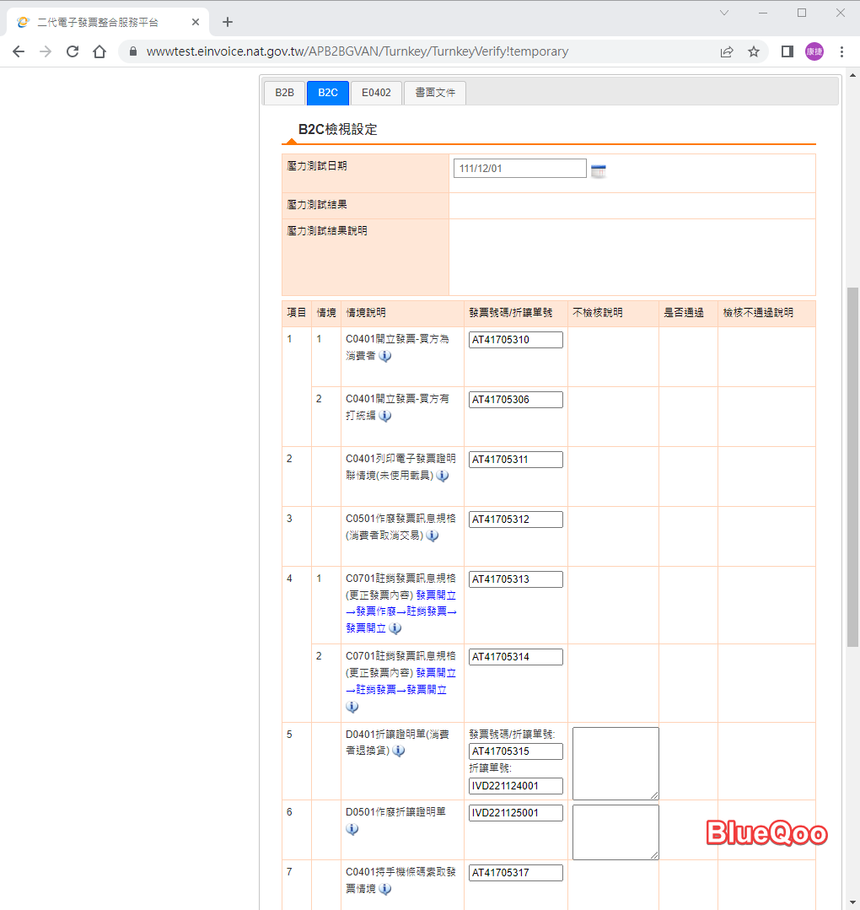Click the share icon in the address bar
Image resolution: width=860 pixels, height=910 pixels.
pyautogui.click(x=727, y=51)
